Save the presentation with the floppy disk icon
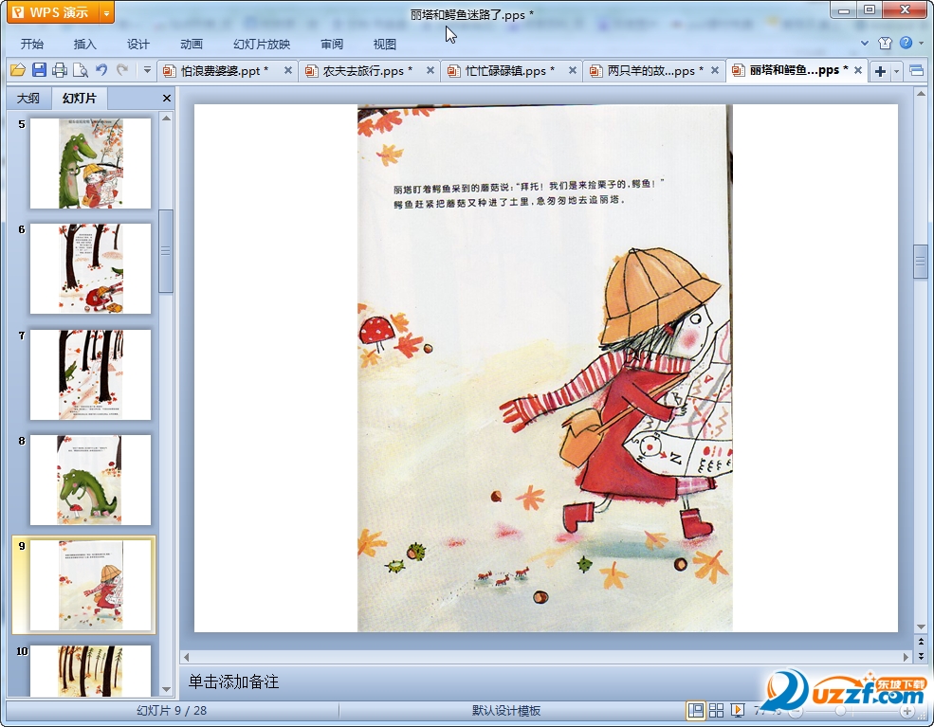This screenshot has height=727, width=934. (39, 70)
